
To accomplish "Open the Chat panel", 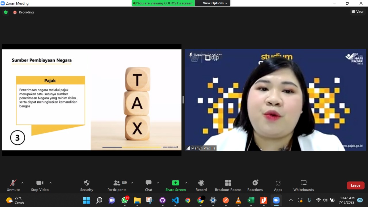I will pyautogui.click(x=148, y=185).
